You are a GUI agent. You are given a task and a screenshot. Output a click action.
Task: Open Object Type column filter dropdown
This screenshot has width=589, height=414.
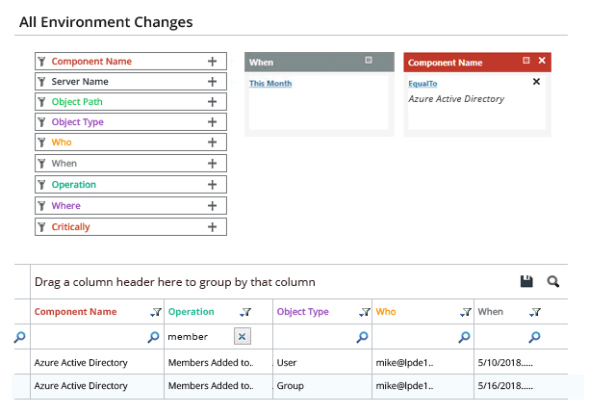click(x=365, y=312)
